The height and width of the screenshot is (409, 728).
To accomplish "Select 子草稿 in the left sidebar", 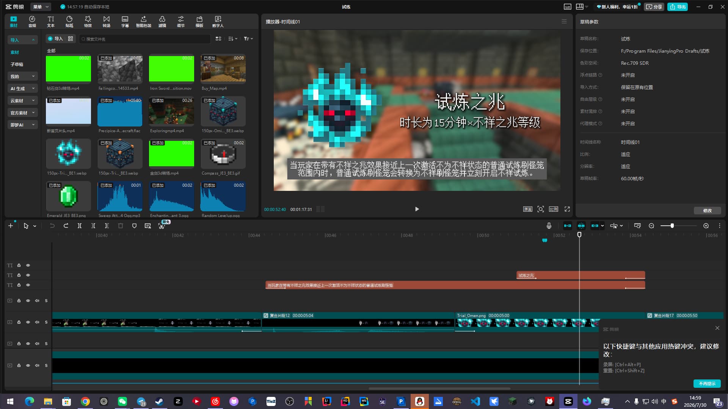I will pyautogui.click(x=17, y=64).
